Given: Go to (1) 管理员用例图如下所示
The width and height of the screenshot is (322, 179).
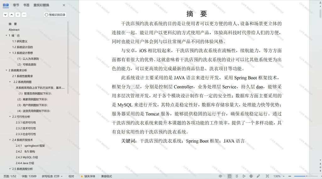Looking at the screenshot, I should [35, 94].
